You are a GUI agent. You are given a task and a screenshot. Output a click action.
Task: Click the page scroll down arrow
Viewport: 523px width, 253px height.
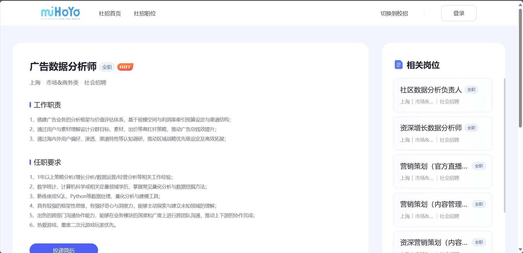520,249
